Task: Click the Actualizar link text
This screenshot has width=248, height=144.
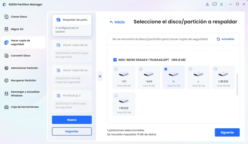Action: [228, 39]
